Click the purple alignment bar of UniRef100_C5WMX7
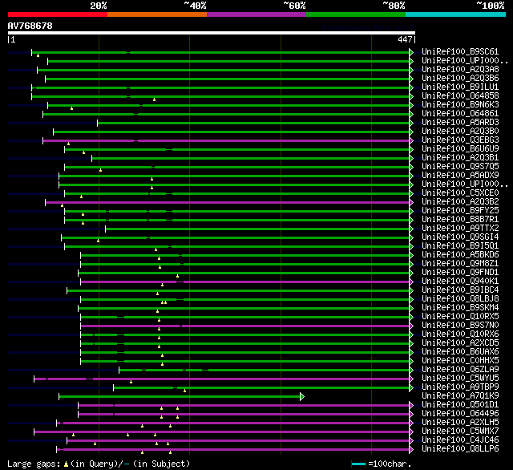The width and height of the screenshot is (513, 470). click(221, 432)
